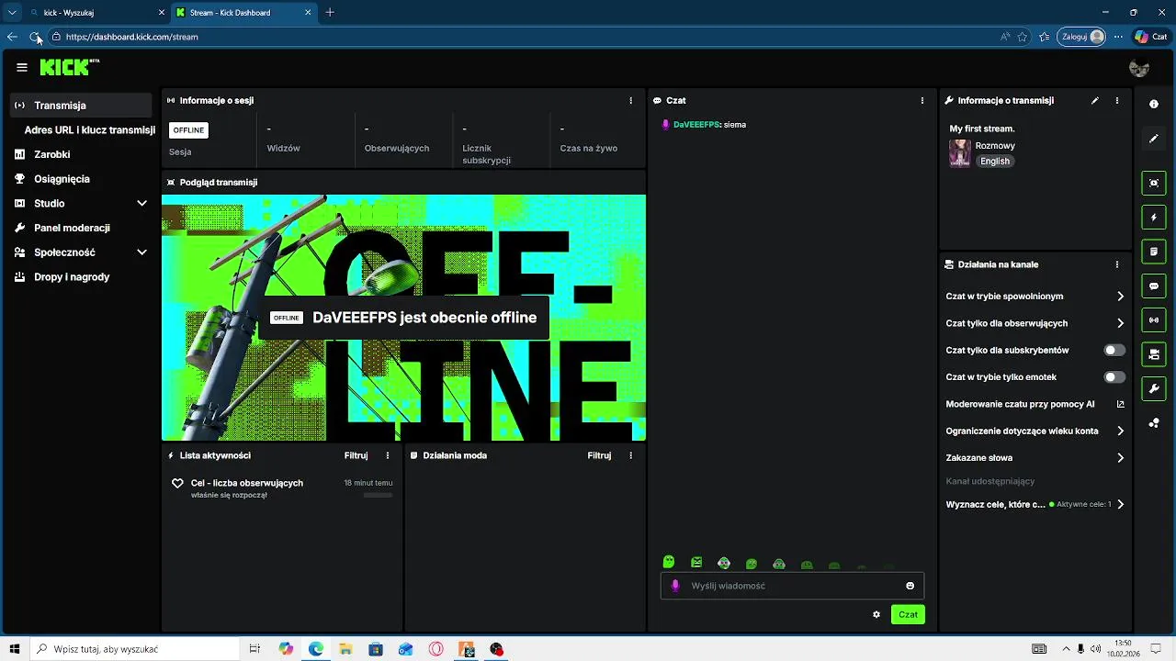Open three-dot menu of Informacje o transmisji panel

tap(1117, 101)
